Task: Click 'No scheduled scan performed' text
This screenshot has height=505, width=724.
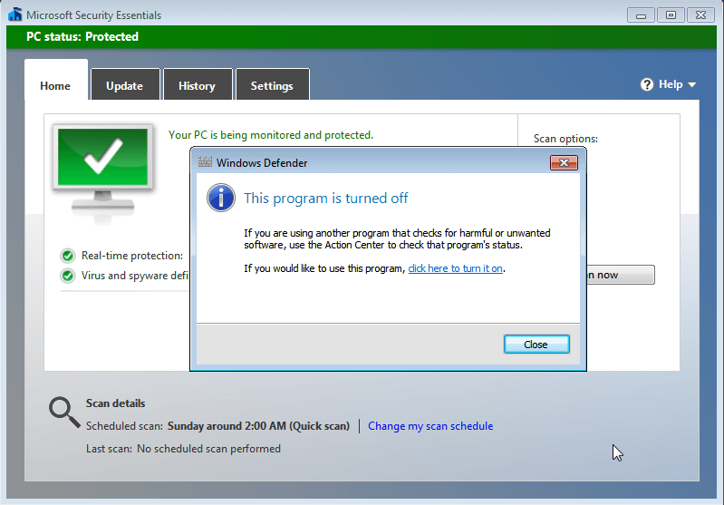Action: (x=208, y=449)
